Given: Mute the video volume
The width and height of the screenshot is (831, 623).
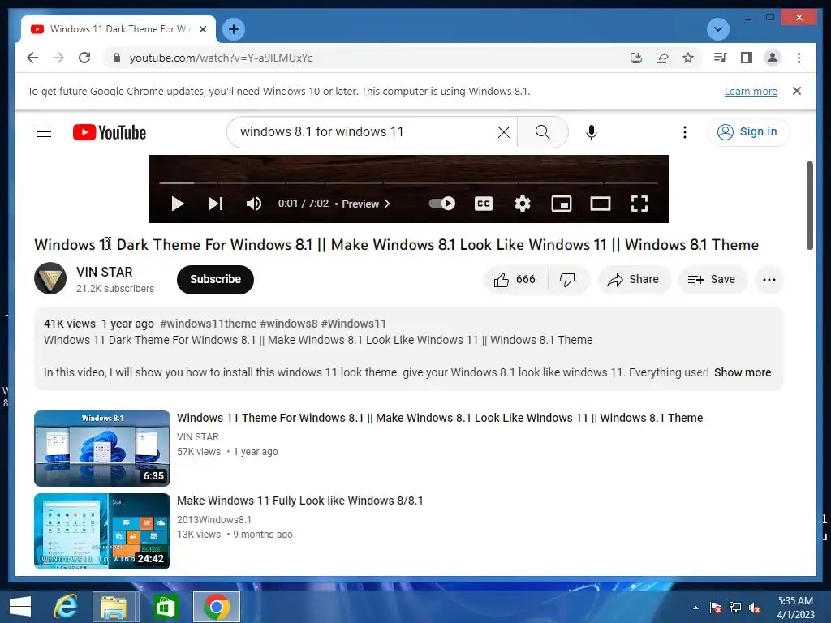Looking at the screenshot, I should pyautogui.click(x=254, y=204).
